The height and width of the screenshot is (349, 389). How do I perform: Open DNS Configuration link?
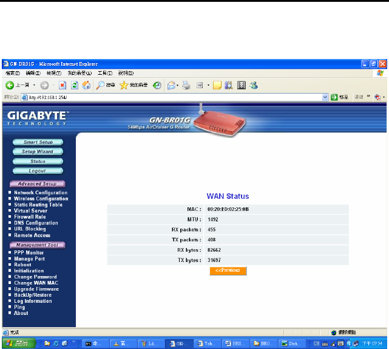tap(36, 223)
